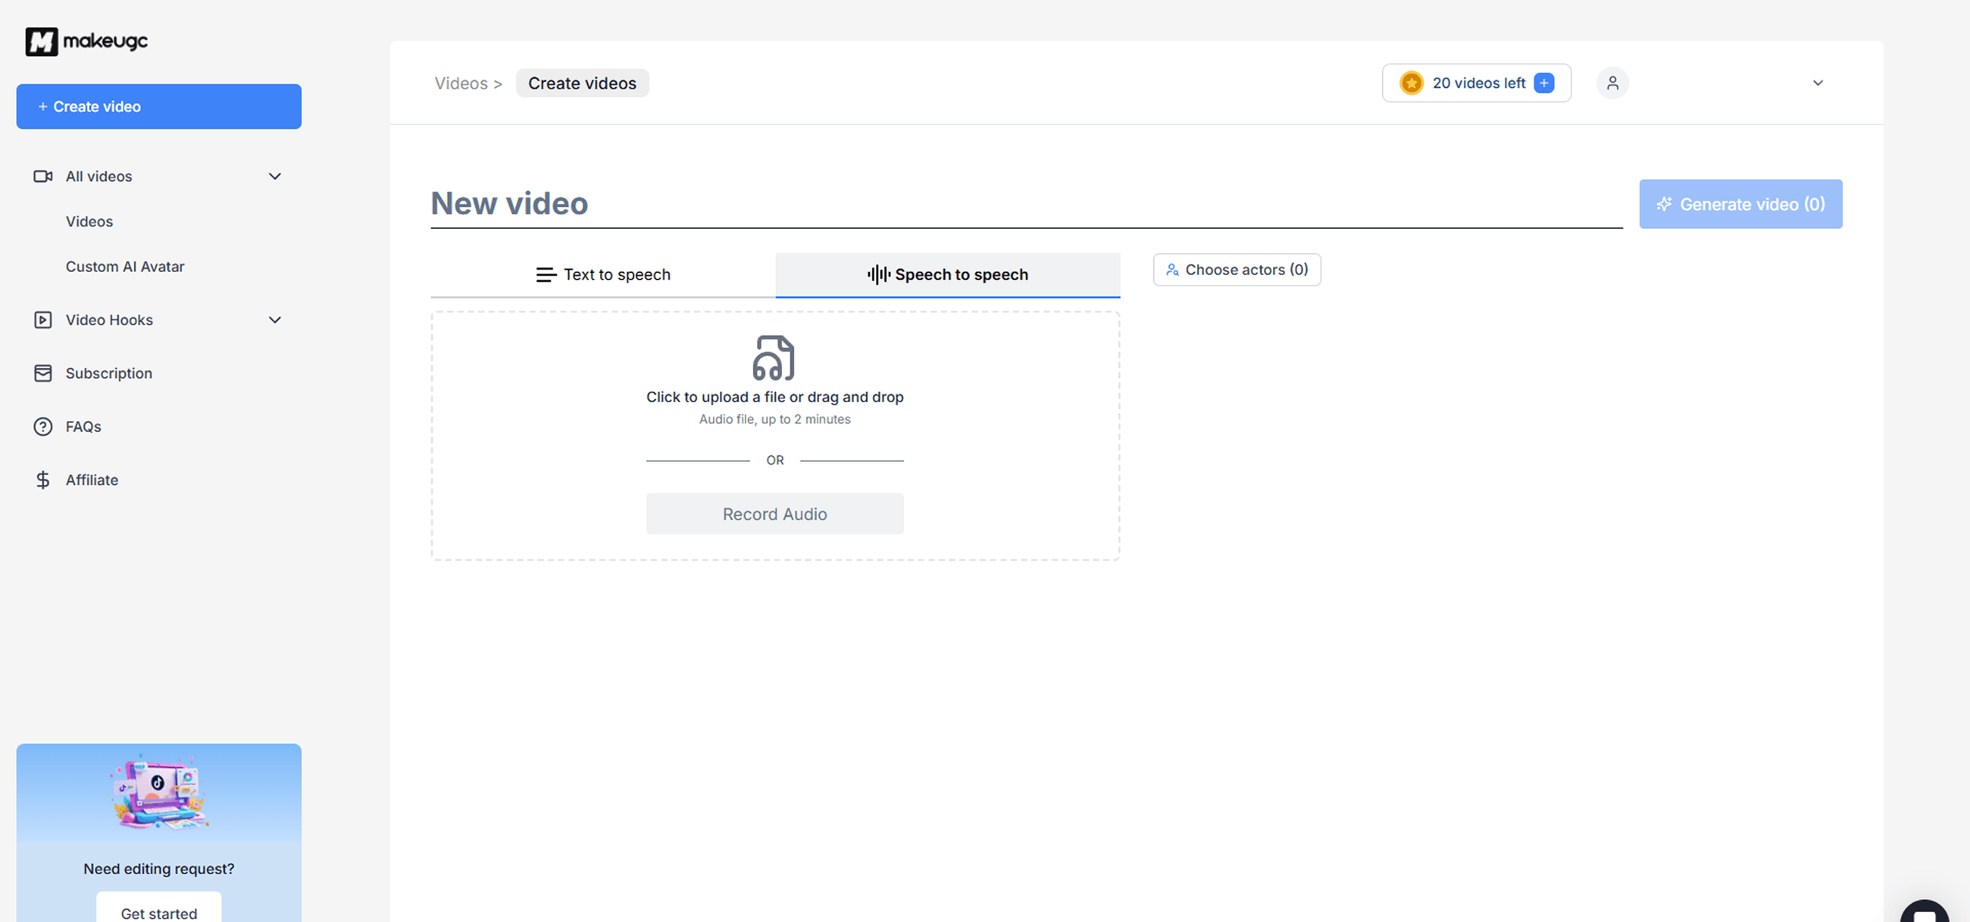
Task: Expand the All videos section
Action: click(x=274, y=176)
